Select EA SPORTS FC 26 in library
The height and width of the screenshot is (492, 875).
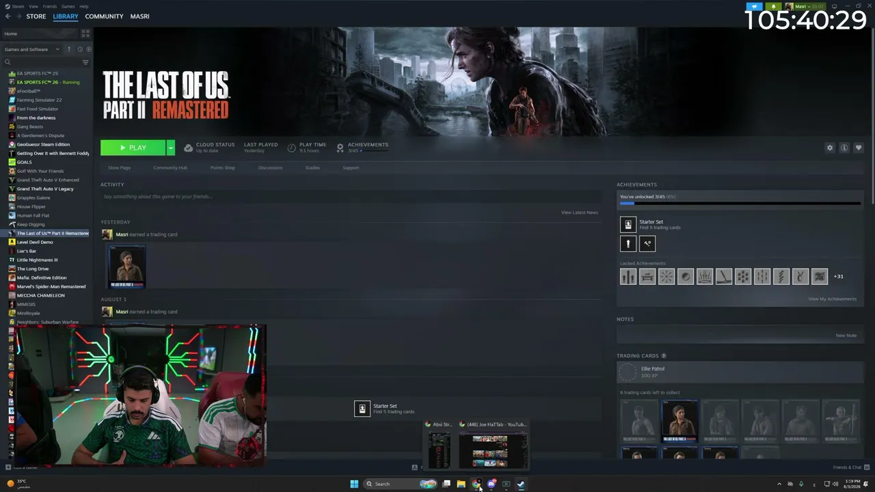tap(48, 82)
